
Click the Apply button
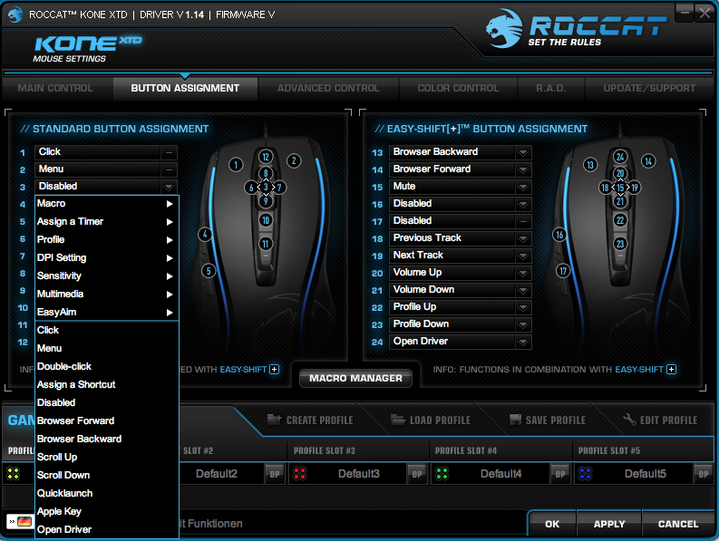(x=609, y=524)
